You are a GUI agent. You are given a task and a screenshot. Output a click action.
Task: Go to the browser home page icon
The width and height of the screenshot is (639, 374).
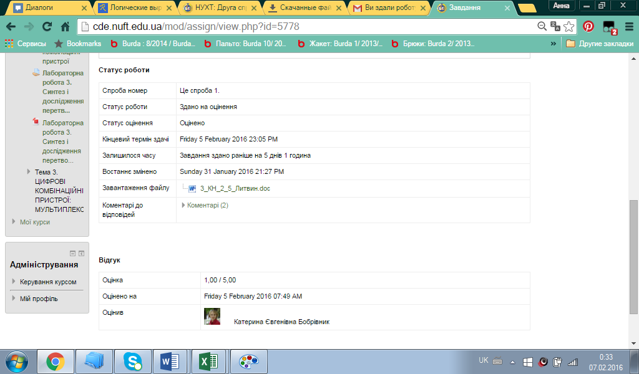click(65, 27)
